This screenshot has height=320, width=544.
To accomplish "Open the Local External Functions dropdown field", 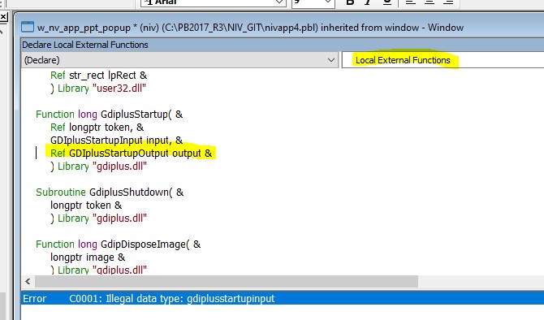I will click(x=443, y=60).
